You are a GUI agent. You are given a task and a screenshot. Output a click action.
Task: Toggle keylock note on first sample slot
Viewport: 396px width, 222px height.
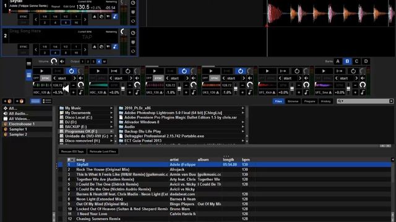coord(81,92)
